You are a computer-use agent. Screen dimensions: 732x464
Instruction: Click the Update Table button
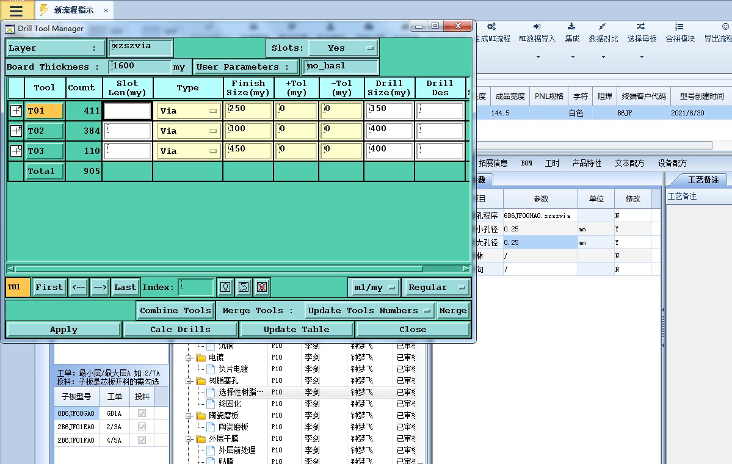click(297, 329)
